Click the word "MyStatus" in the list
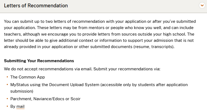Image resolution: width=207 pixels, height=110 pixels. click(x=19, y=85)
